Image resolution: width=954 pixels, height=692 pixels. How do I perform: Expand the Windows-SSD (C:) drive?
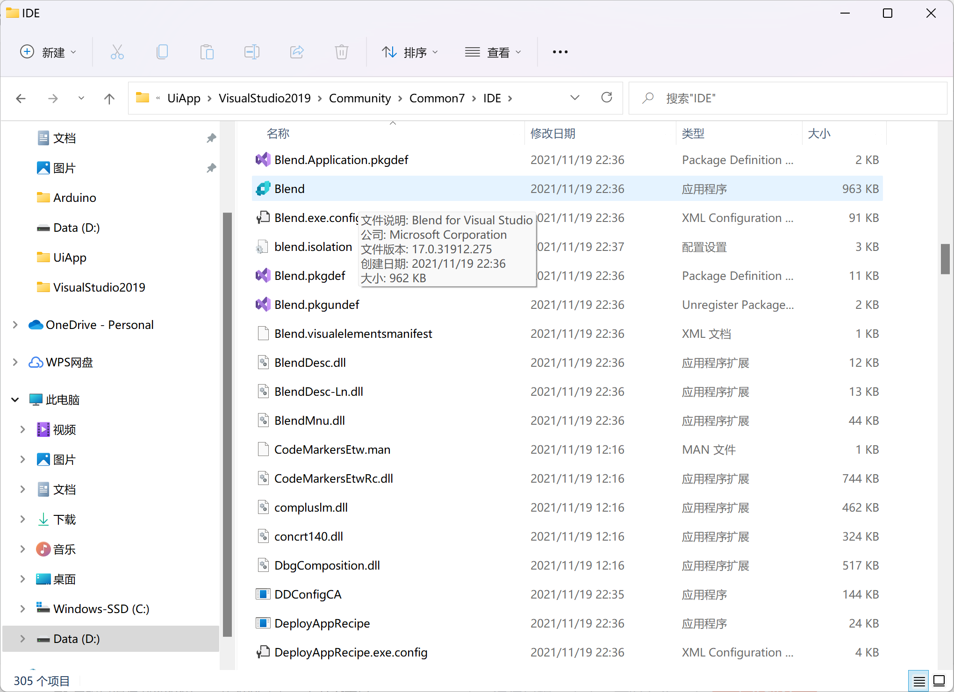22,608
